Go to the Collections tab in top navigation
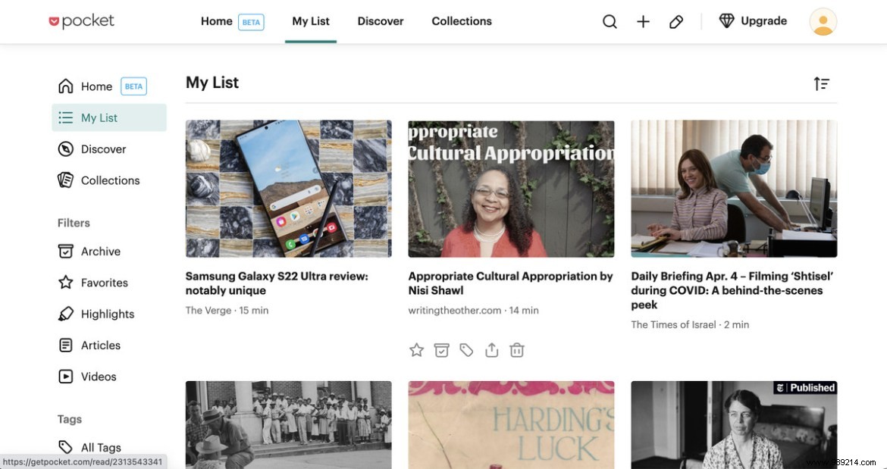 (x=462, y=21)
